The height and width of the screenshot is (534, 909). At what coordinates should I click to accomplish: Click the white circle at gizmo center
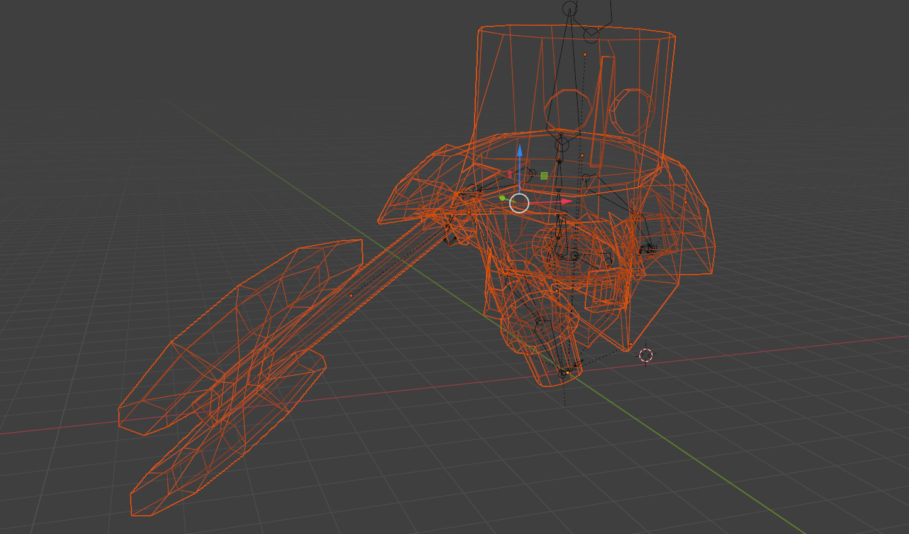pos(519,203)
